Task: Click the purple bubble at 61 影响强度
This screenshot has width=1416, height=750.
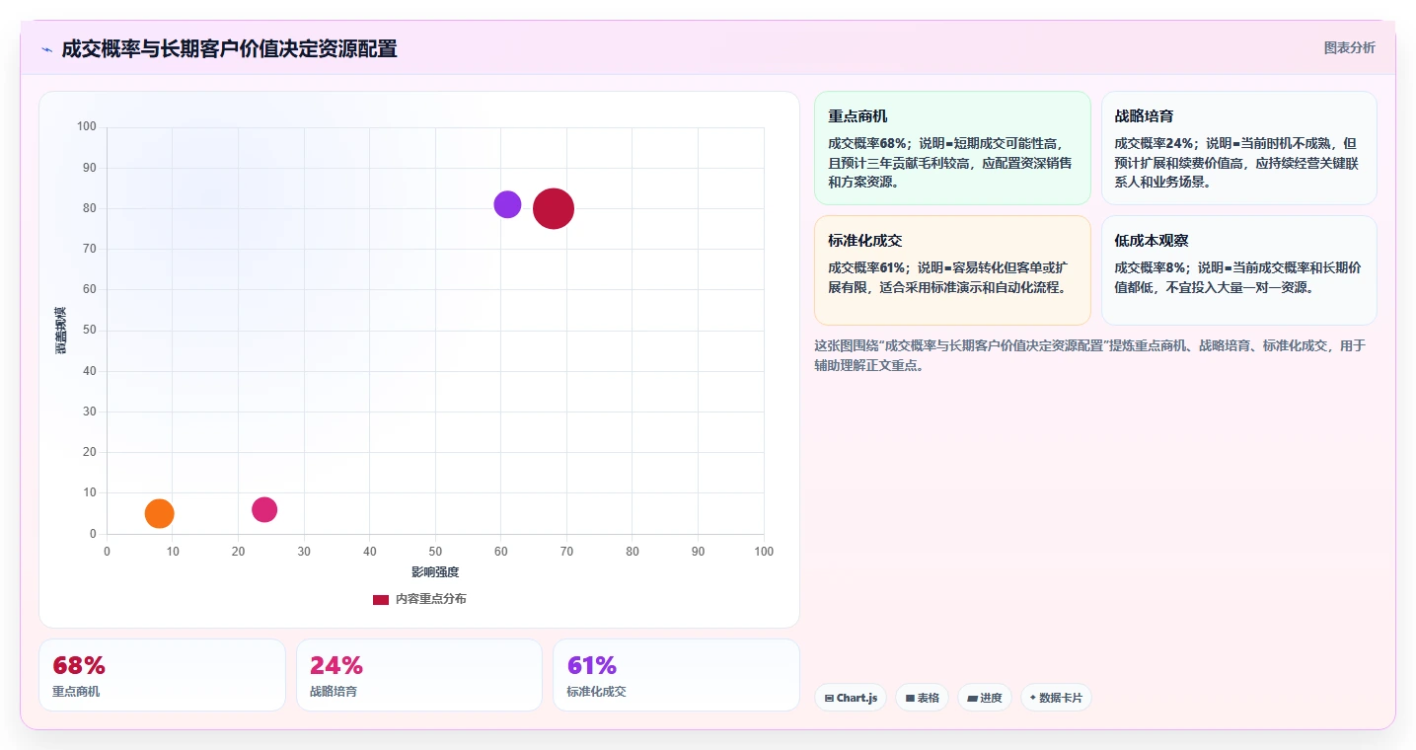Action: coord(507,204)
